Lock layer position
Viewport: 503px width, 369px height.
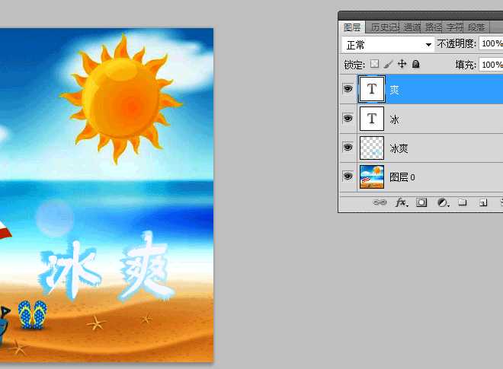tap(402, 65)
